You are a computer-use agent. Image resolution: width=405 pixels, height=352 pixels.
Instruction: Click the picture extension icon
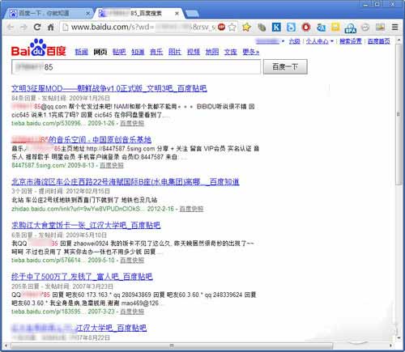point(380,27)
